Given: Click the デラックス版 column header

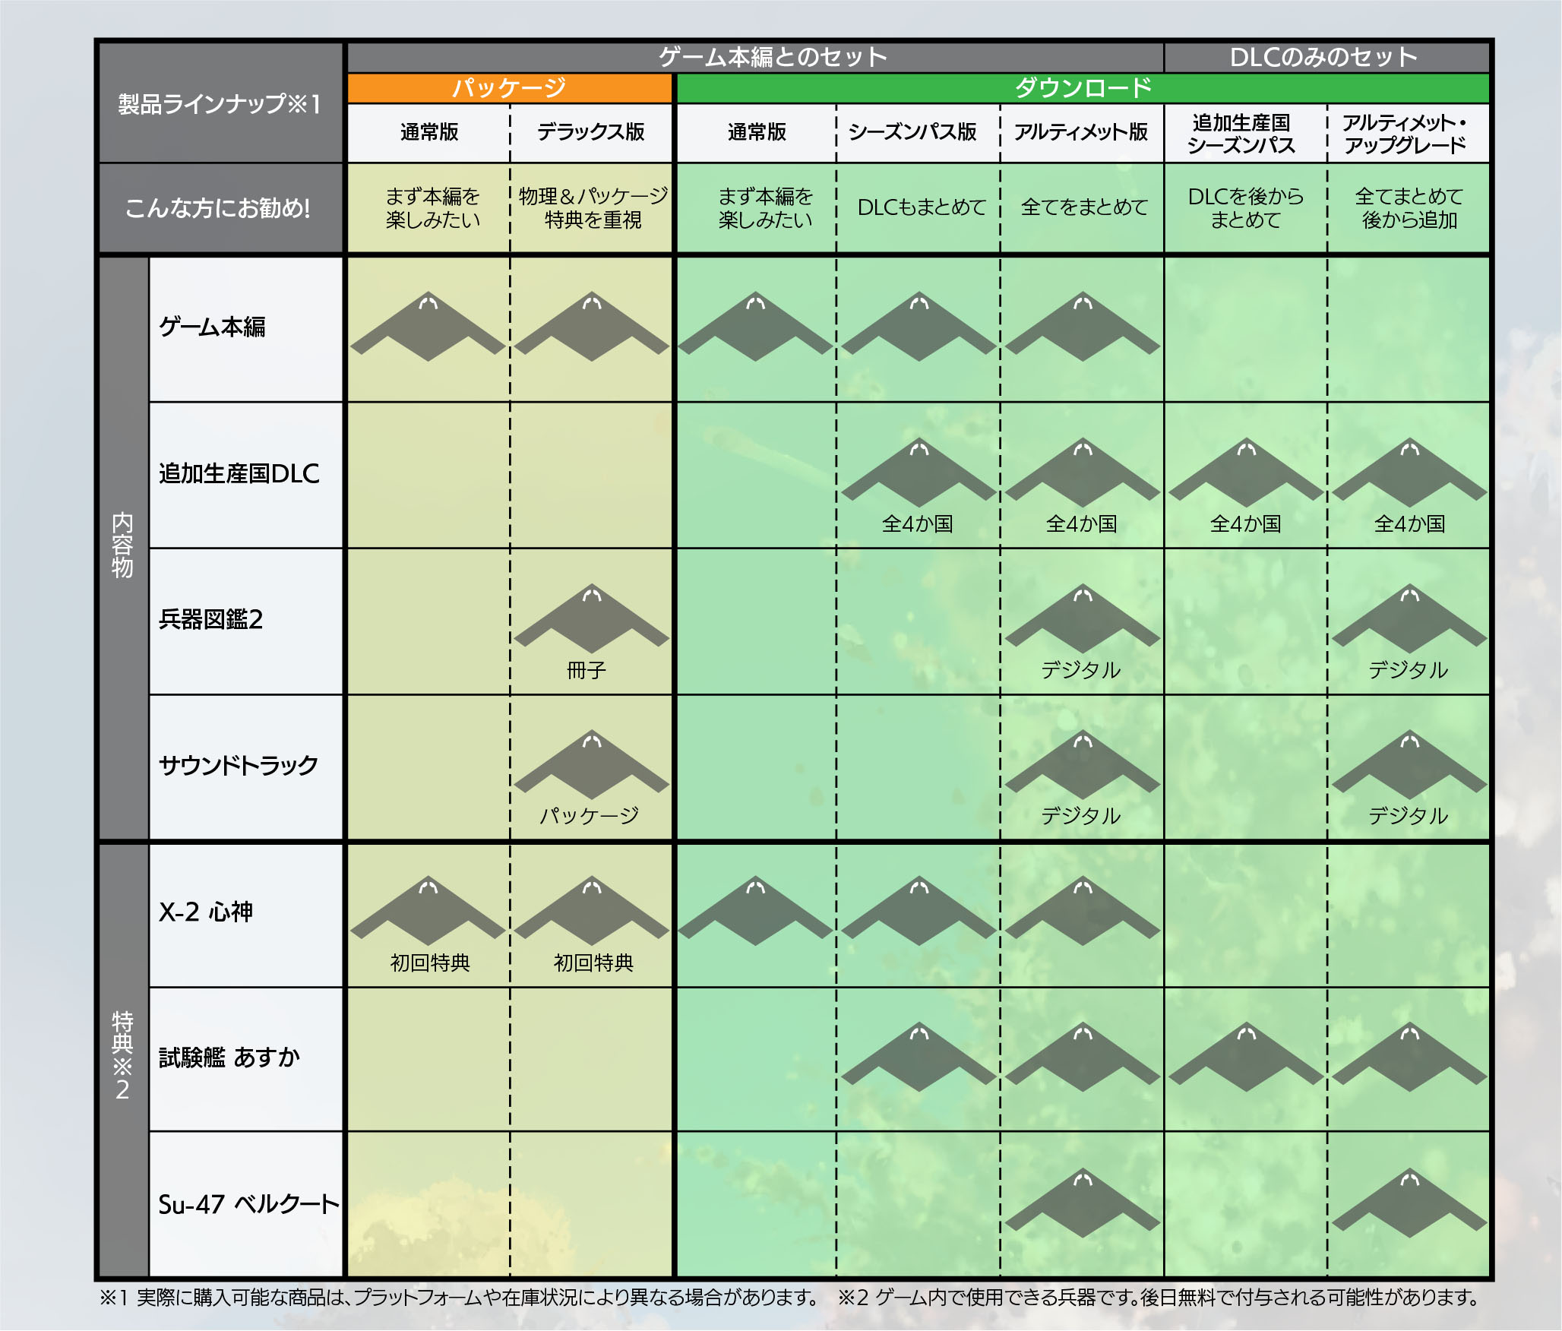Looking at the screenshot, I should coord(591,132).
